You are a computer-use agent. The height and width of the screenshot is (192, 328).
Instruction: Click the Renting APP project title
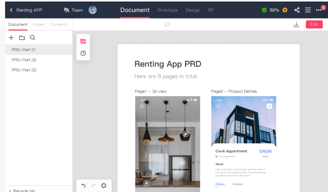click(29, 10)
